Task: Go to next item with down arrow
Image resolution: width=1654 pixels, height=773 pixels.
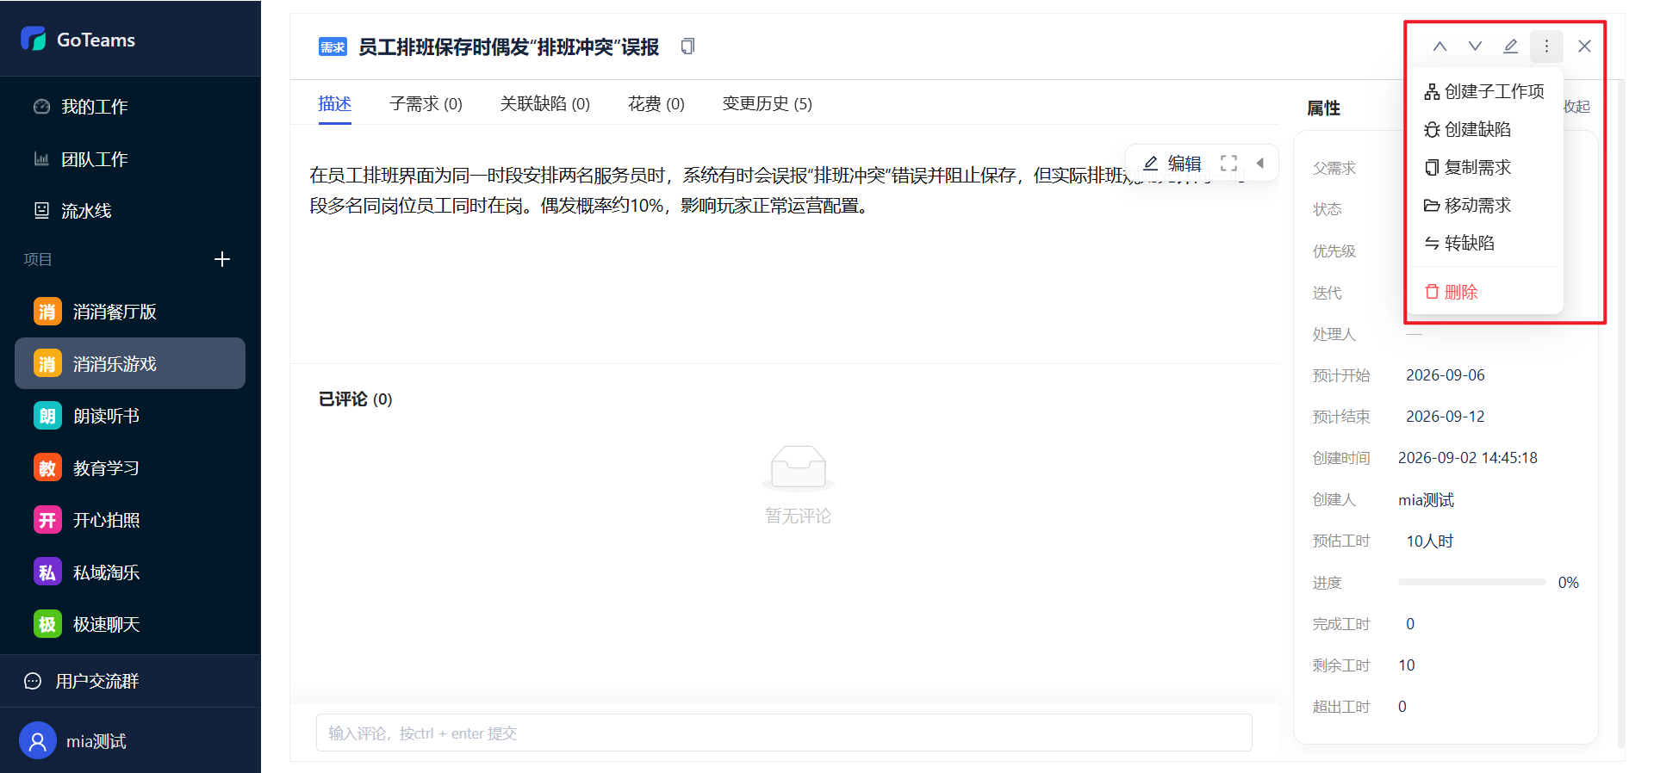Action: [x=1475, y=46]
